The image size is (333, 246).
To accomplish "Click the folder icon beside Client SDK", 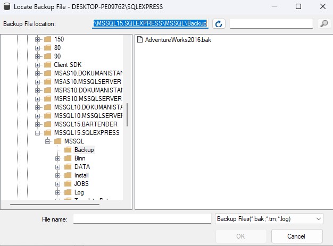I will (47, 65).
